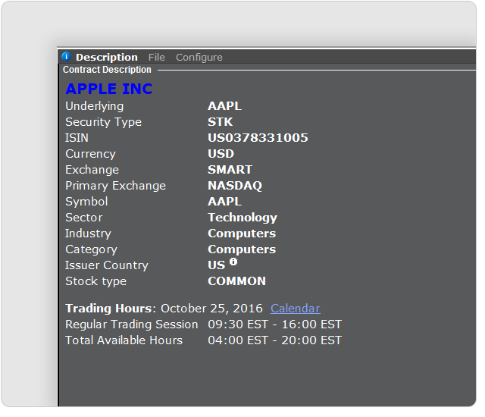
Task: Click the Primary Exchange value NASDAQ
Action: click(235, 186)
